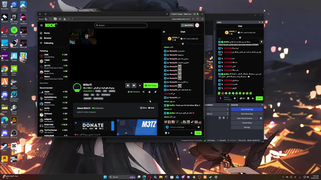Open ROSHTEIN in Recommended list
321x180 pixels.
(x=54, y=125)
